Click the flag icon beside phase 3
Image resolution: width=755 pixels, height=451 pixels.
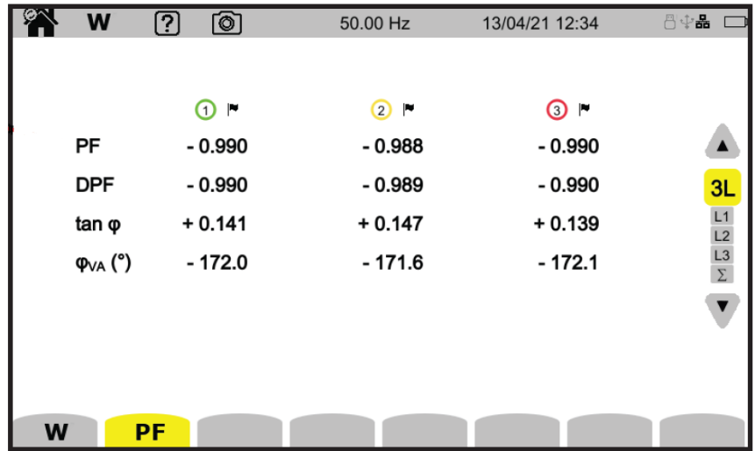pos(585,109)
